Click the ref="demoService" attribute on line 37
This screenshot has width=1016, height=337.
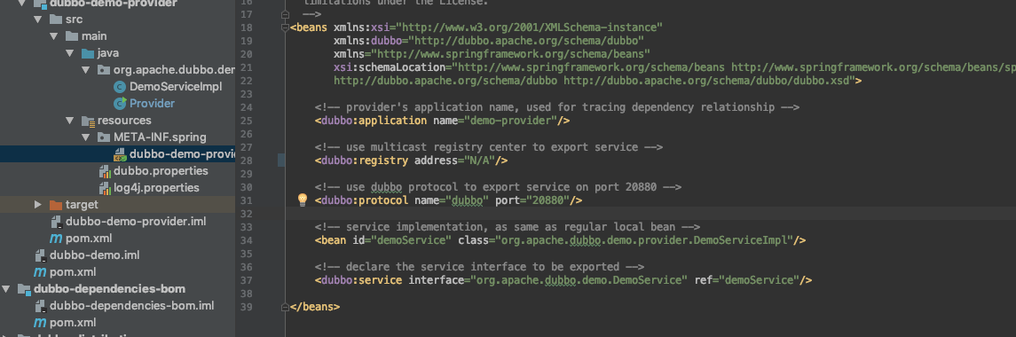tap(747, 280)
